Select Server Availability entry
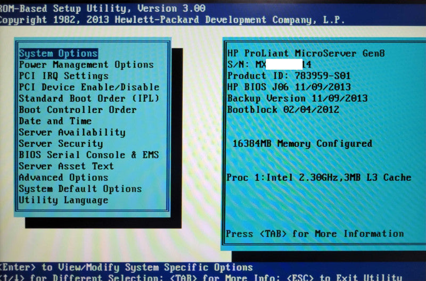 72,133
